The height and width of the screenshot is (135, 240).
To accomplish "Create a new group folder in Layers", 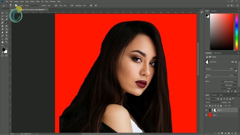I will tap(229, 133).
